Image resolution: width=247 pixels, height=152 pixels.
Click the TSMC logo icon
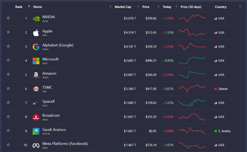click(x=36, y=89)
